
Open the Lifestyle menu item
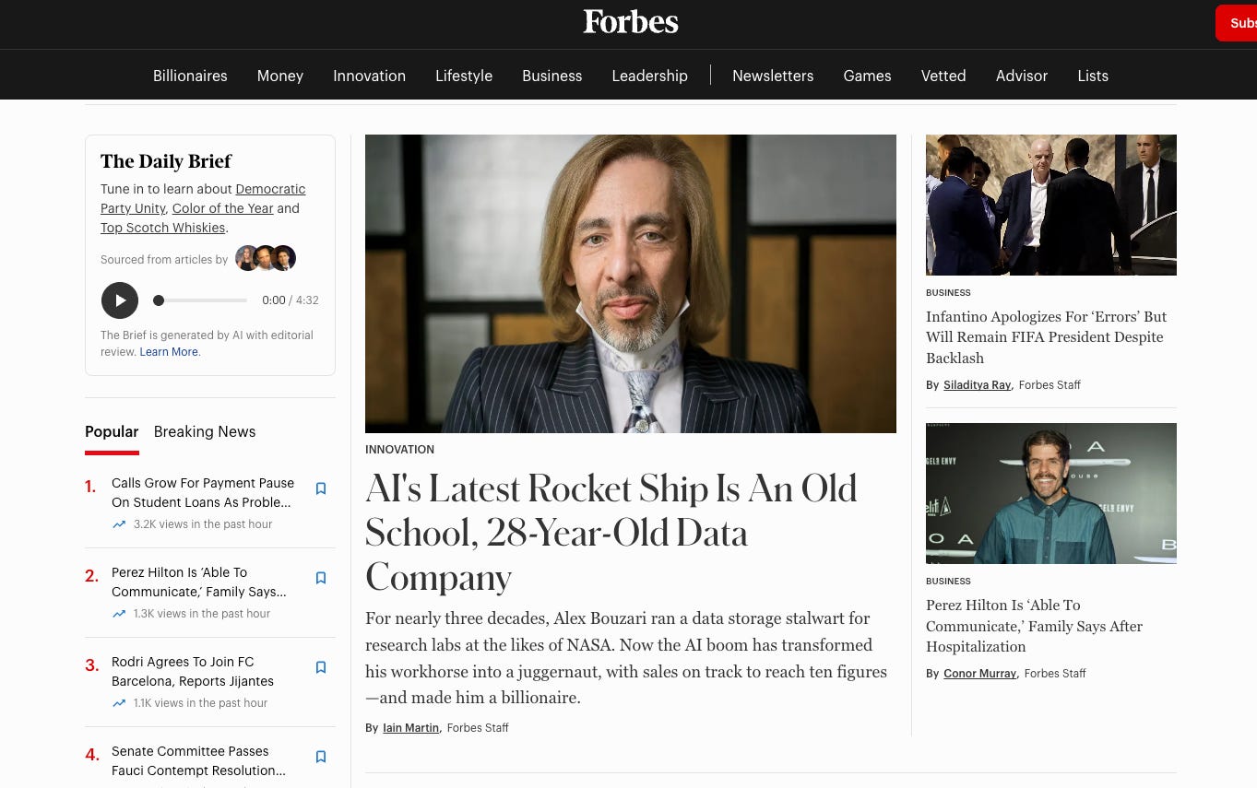[x=464, y=76]
